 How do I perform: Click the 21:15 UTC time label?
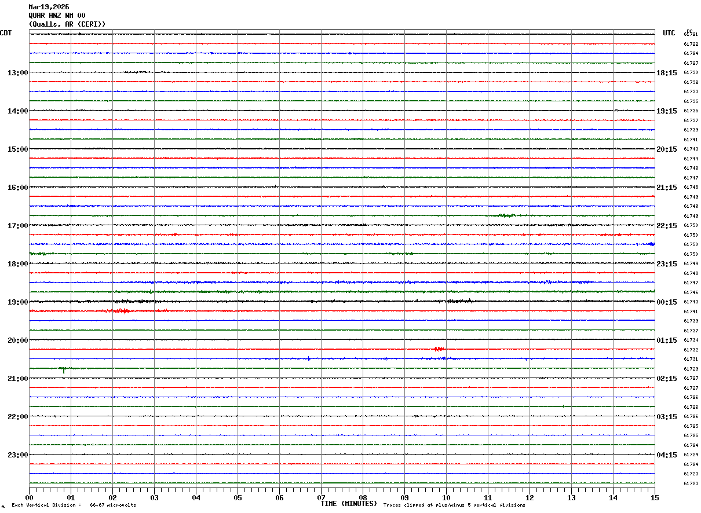tap(667, 188)
